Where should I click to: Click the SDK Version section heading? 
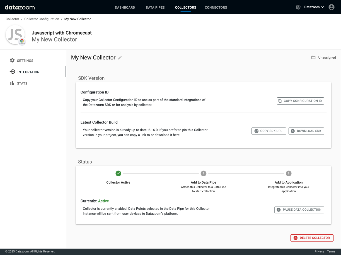(91, 78)
